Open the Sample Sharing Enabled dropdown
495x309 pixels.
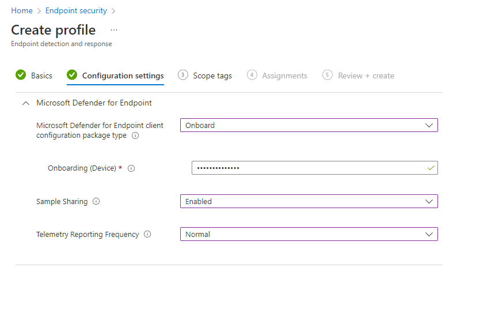click(x=309, y=201)
